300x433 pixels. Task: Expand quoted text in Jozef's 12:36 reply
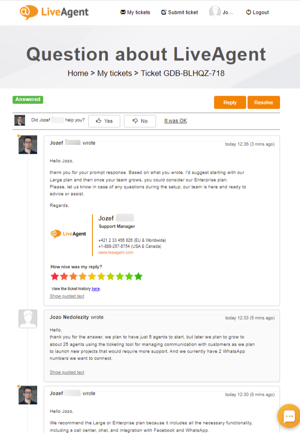67,296
